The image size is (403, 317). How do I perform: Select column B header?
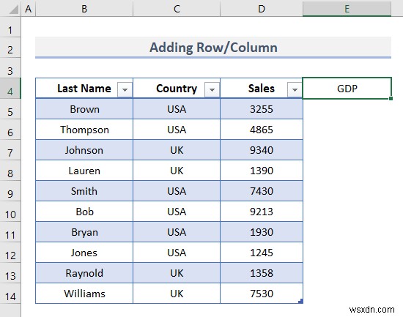(84, 9)
